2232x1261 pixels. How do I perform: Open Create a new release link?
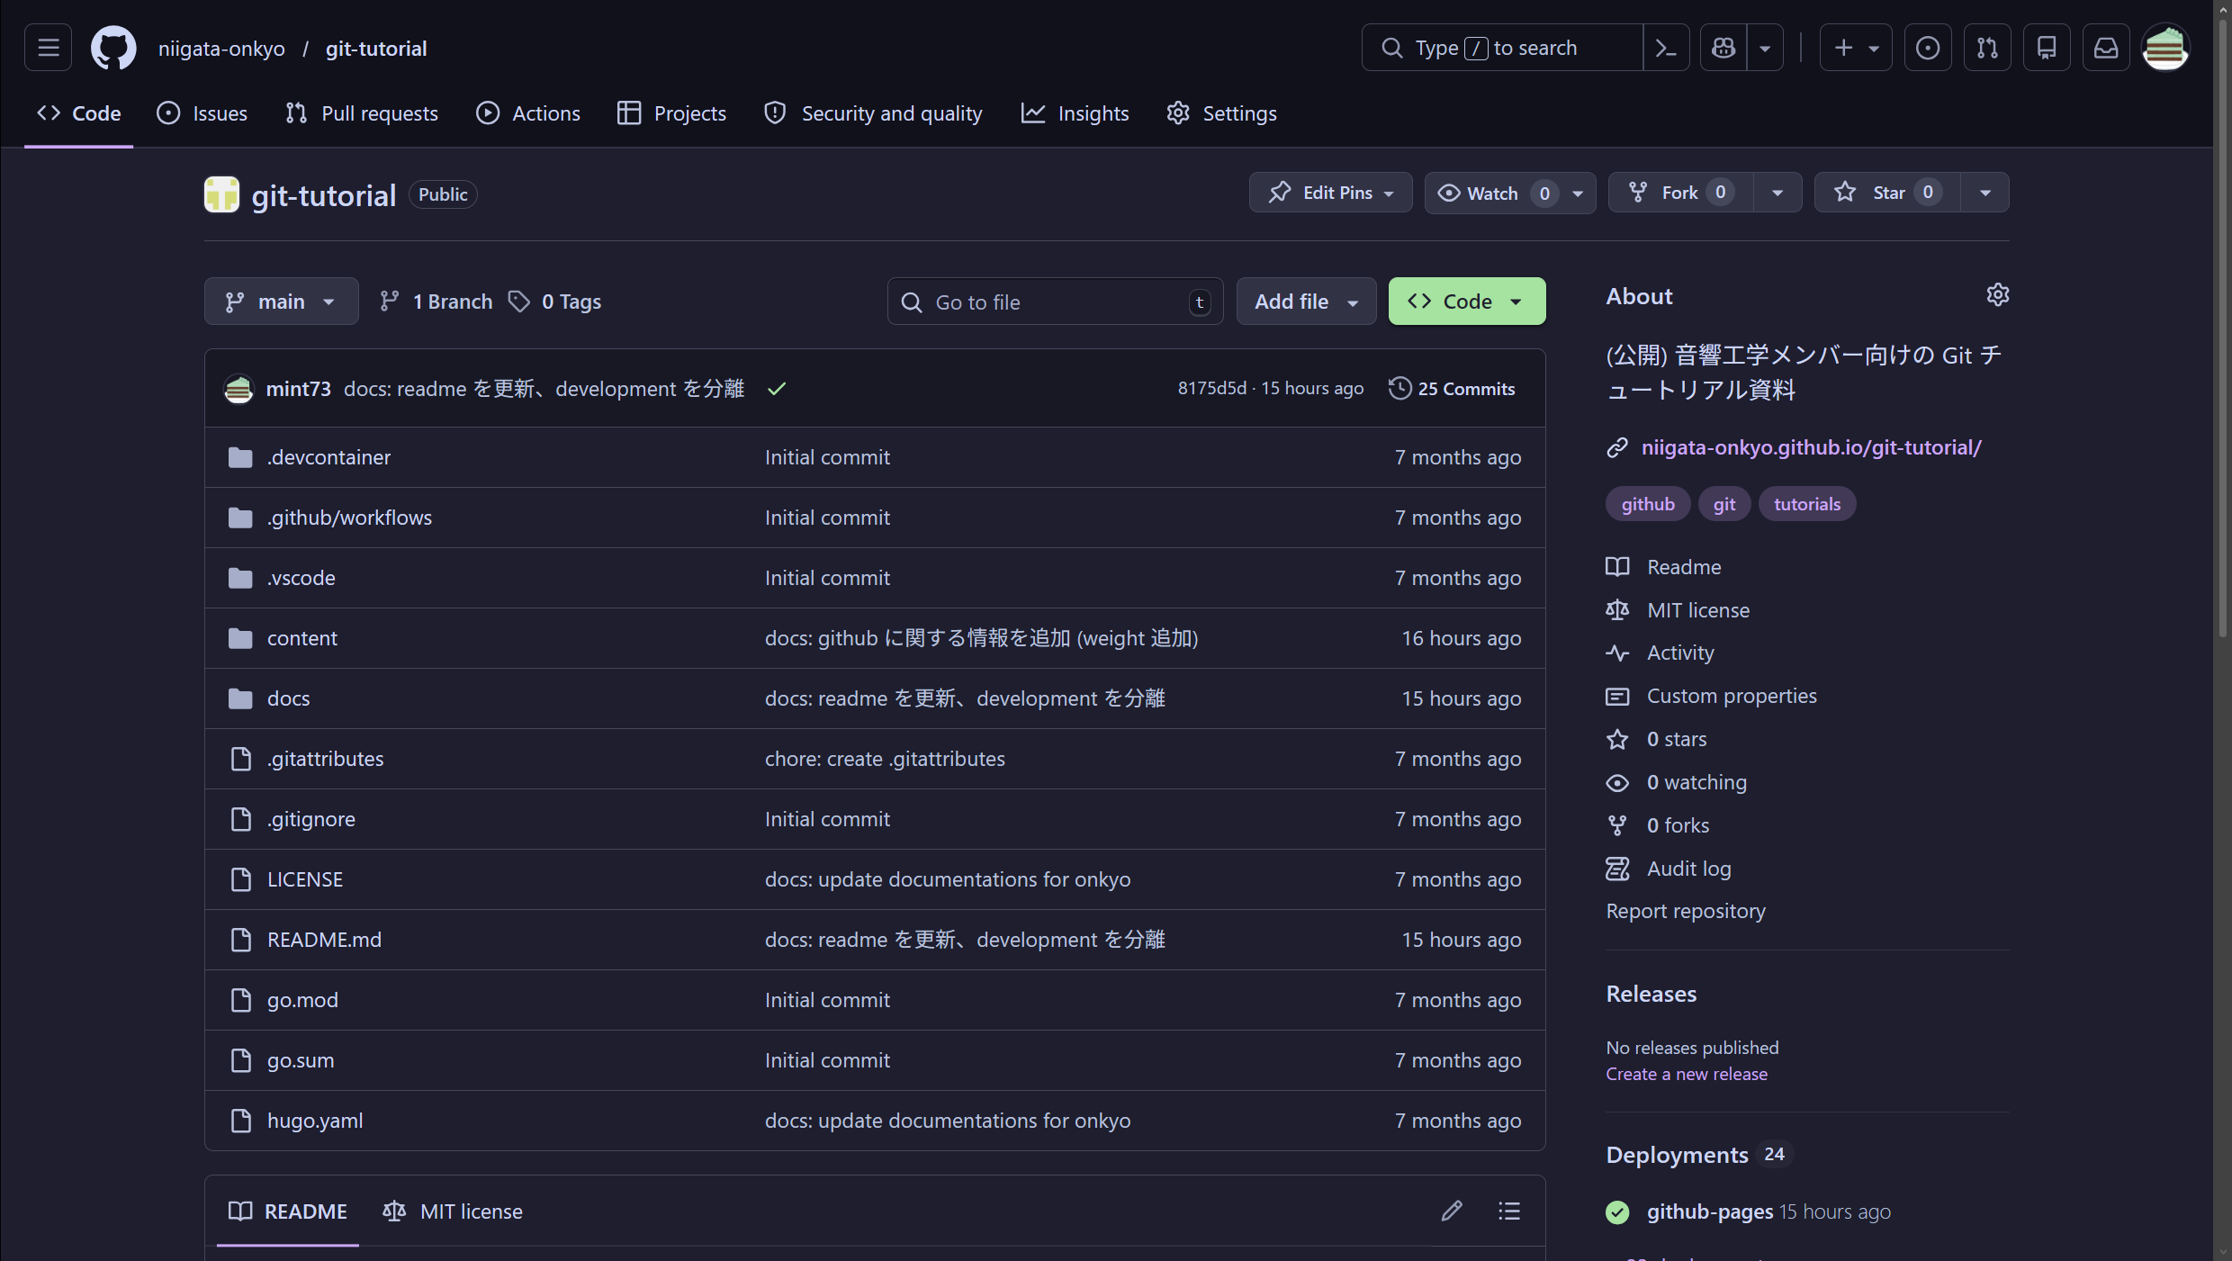coord(1687,1074)
